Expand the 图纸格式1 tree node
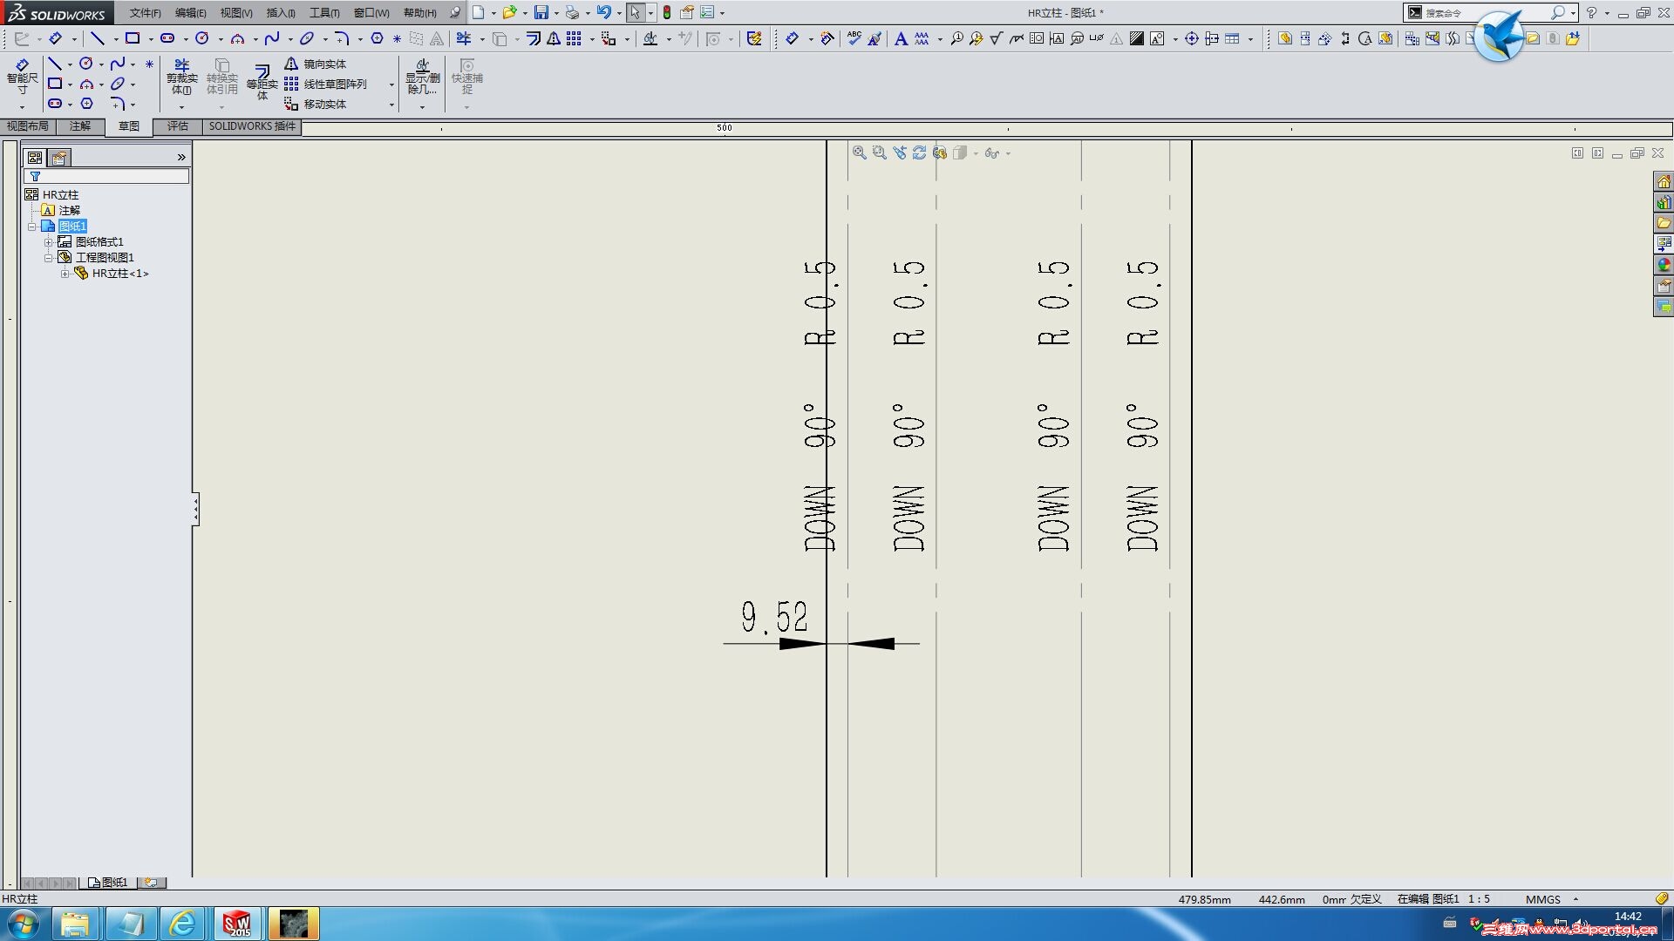The width and height of the screenshot is (1674, 941). point(49,242)
